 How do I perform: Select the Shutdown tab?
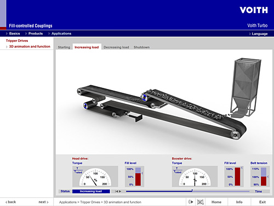[x=141, y=47]
